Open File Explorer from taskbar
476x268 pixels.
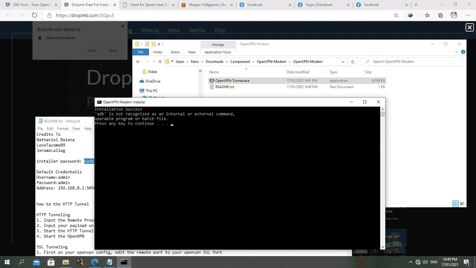tap(66, 262)
